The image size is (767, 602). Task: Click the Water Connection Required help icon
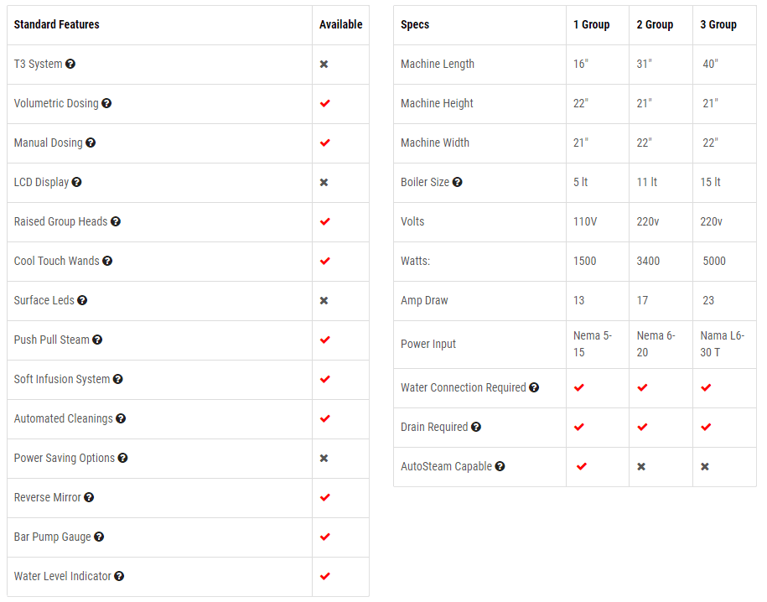[x=534, y=387]
